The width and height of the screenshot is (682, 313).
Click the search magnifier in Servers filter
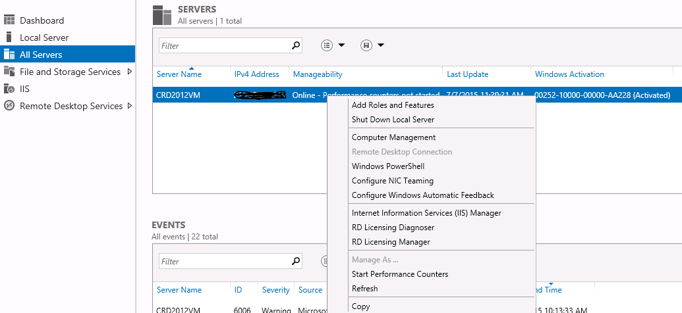pos(296,45)
